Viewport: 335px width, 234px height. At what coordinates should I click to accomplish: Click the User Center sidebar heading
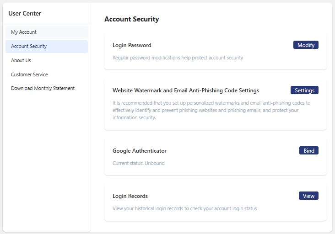25,13
